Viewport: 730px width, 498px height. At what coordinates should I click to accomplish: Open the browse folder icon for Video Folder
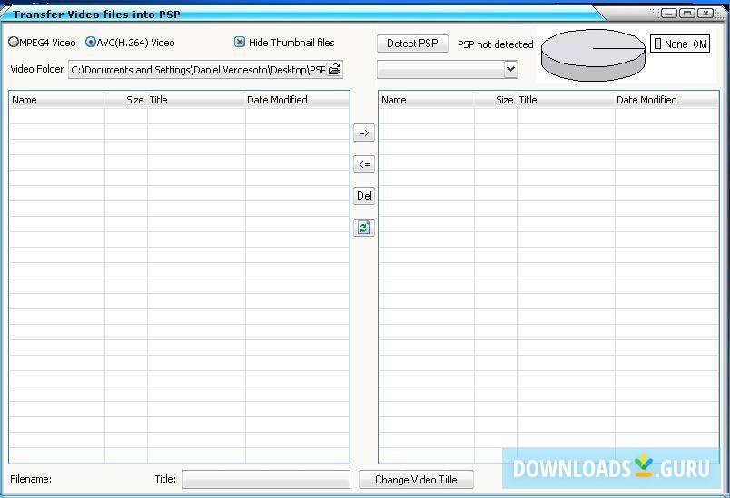[334, 70]
